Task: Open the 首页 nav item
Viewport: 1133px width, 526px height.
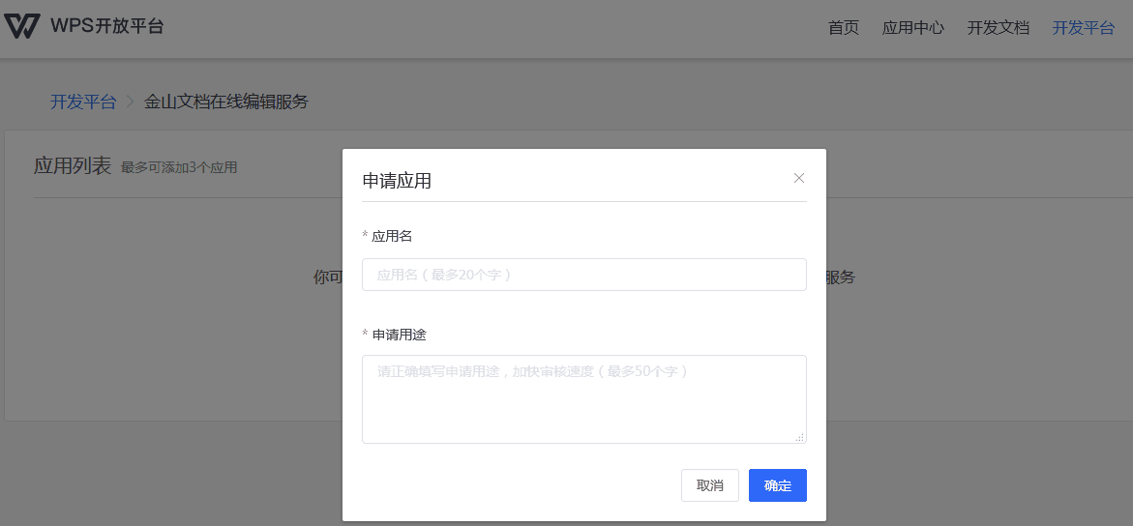Action: click(843, 28)
